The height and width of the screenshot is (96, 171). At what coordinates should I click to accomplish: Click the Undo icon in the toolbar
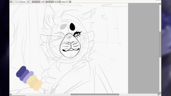tap(11, 2)
